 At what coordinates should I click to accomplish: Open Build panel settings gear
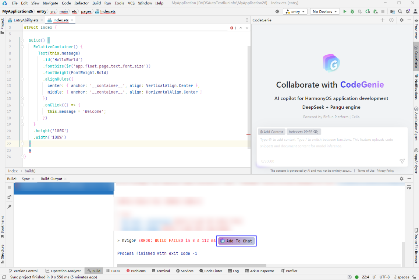[x=402, y=179]
